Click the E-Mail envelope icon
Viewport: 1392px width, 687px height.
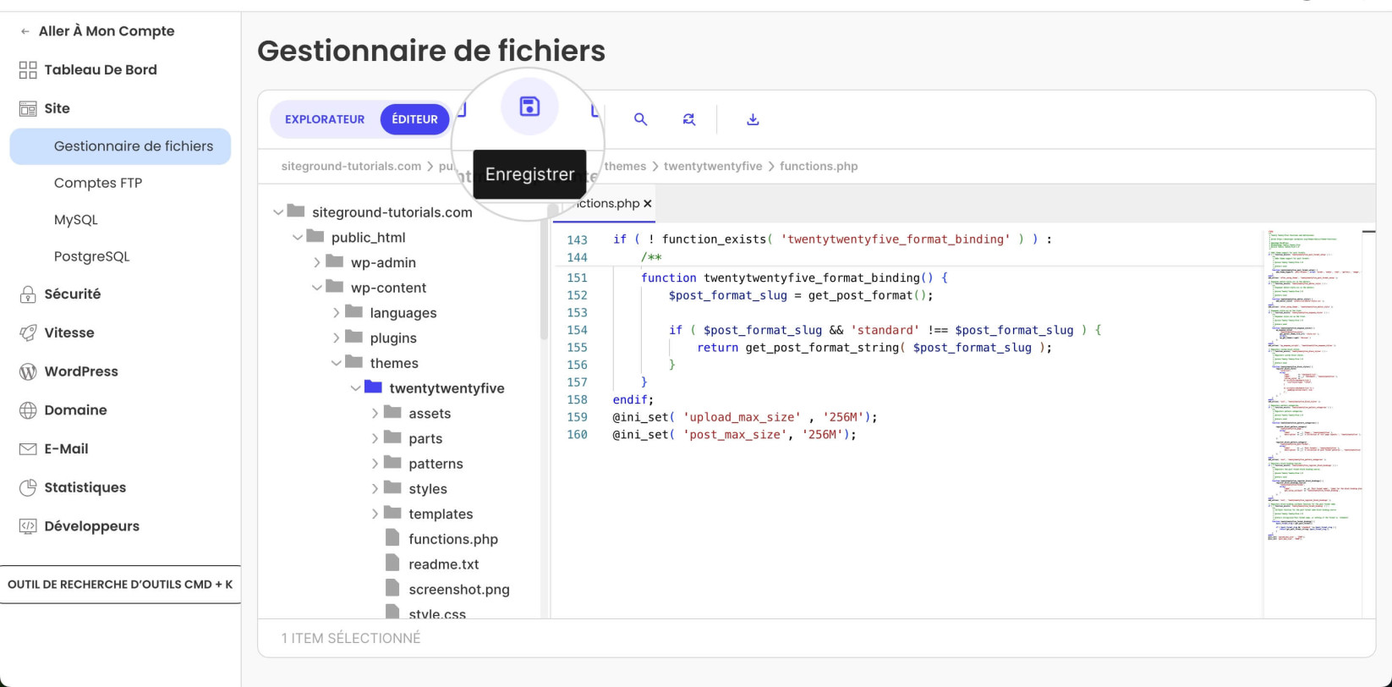(28, 448)
